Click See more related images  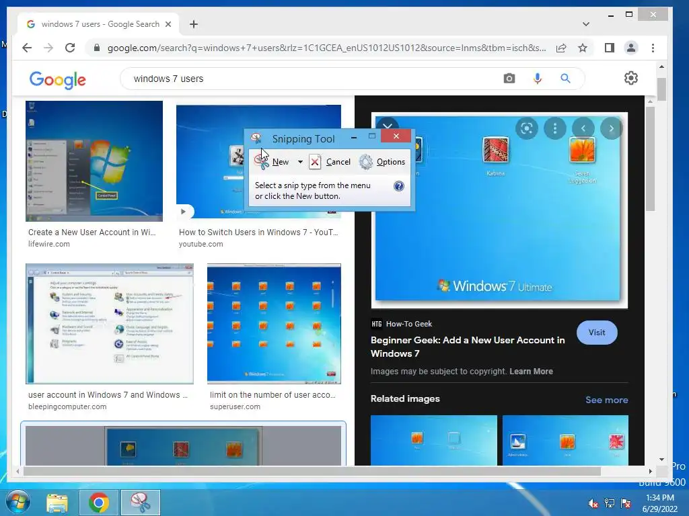point(606,400)
